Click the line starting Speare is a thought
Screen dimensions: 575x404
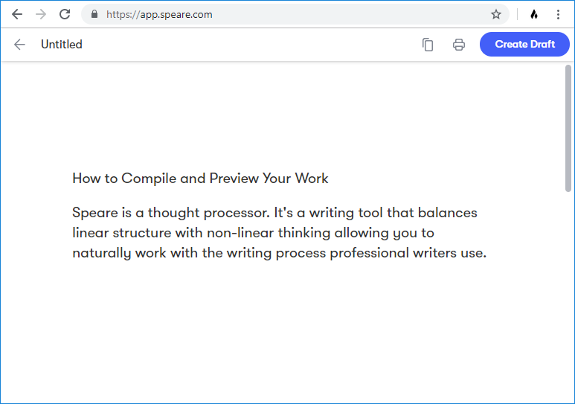click(x=274, y=213)
